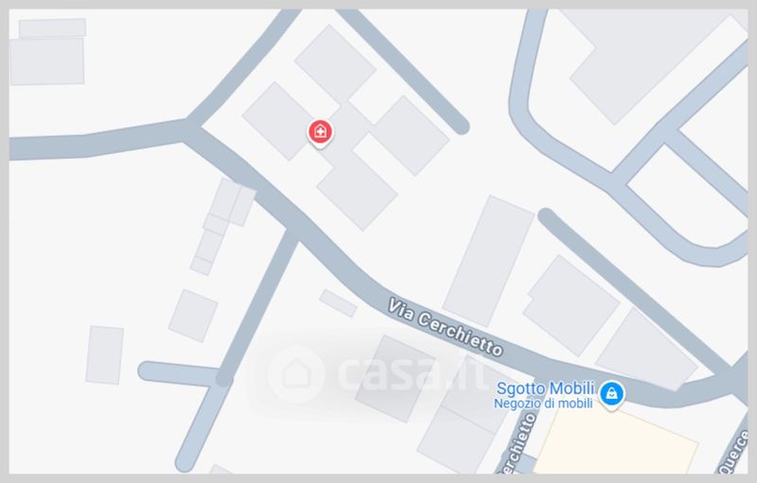Image resolution: width=757 pixels, height=483 pixels.
Task: Click the Querce street label
Action: click(735, 453)
